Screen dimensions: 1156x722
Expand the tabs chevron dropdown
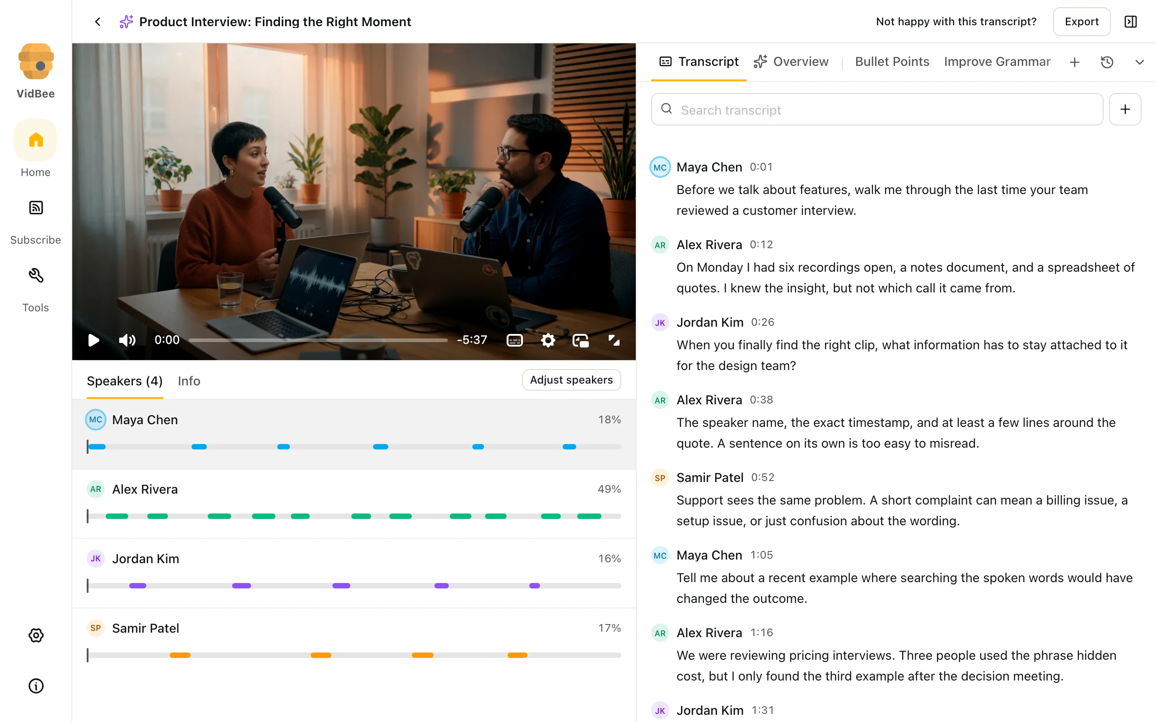point(1139,62)
